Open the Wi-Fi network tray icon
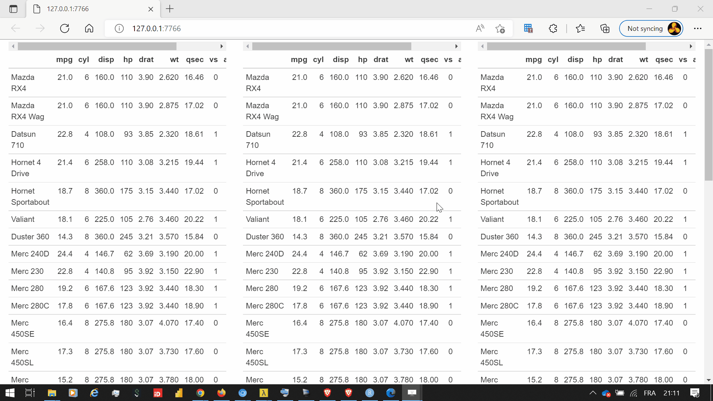 point(634,393)
